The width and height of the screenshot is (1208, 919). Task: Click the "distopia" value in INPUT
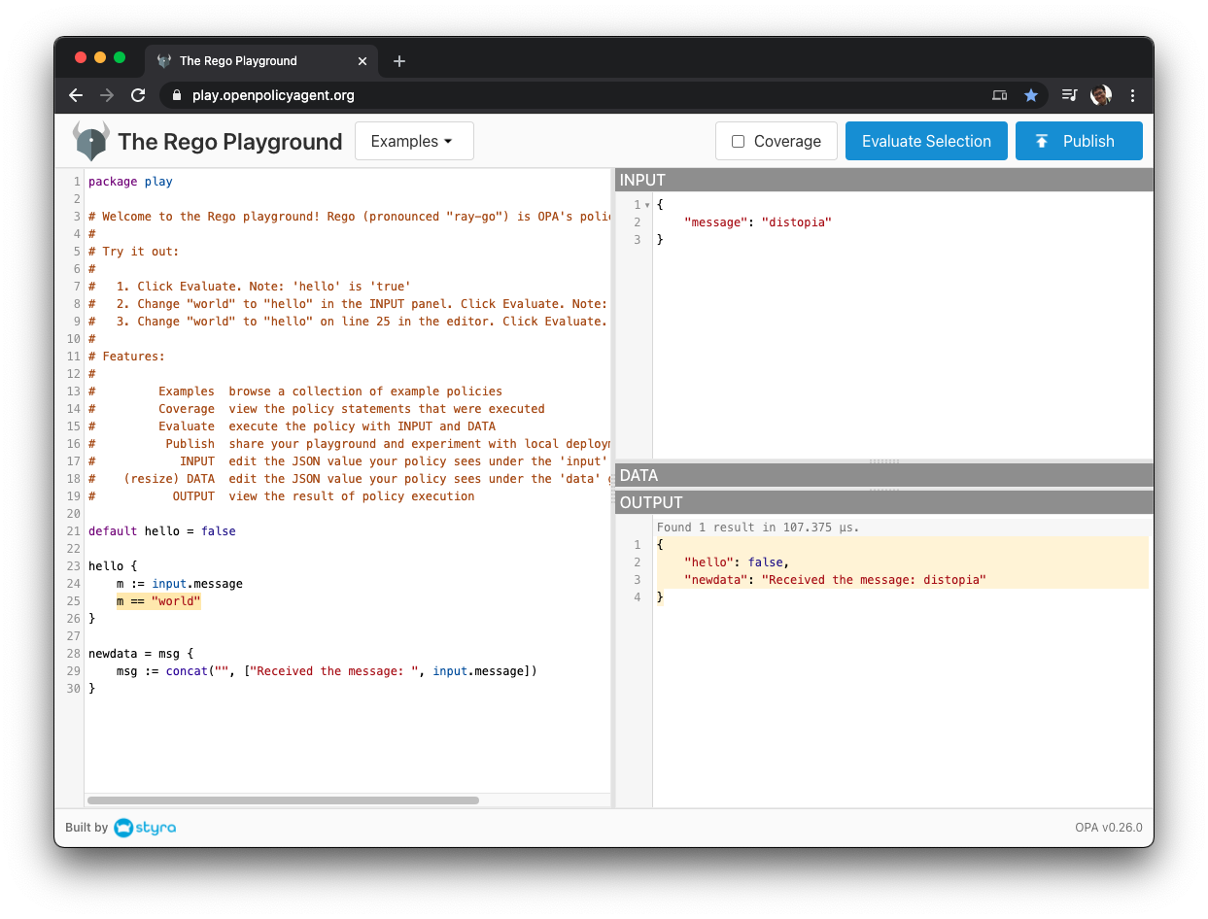coord(796,222)
